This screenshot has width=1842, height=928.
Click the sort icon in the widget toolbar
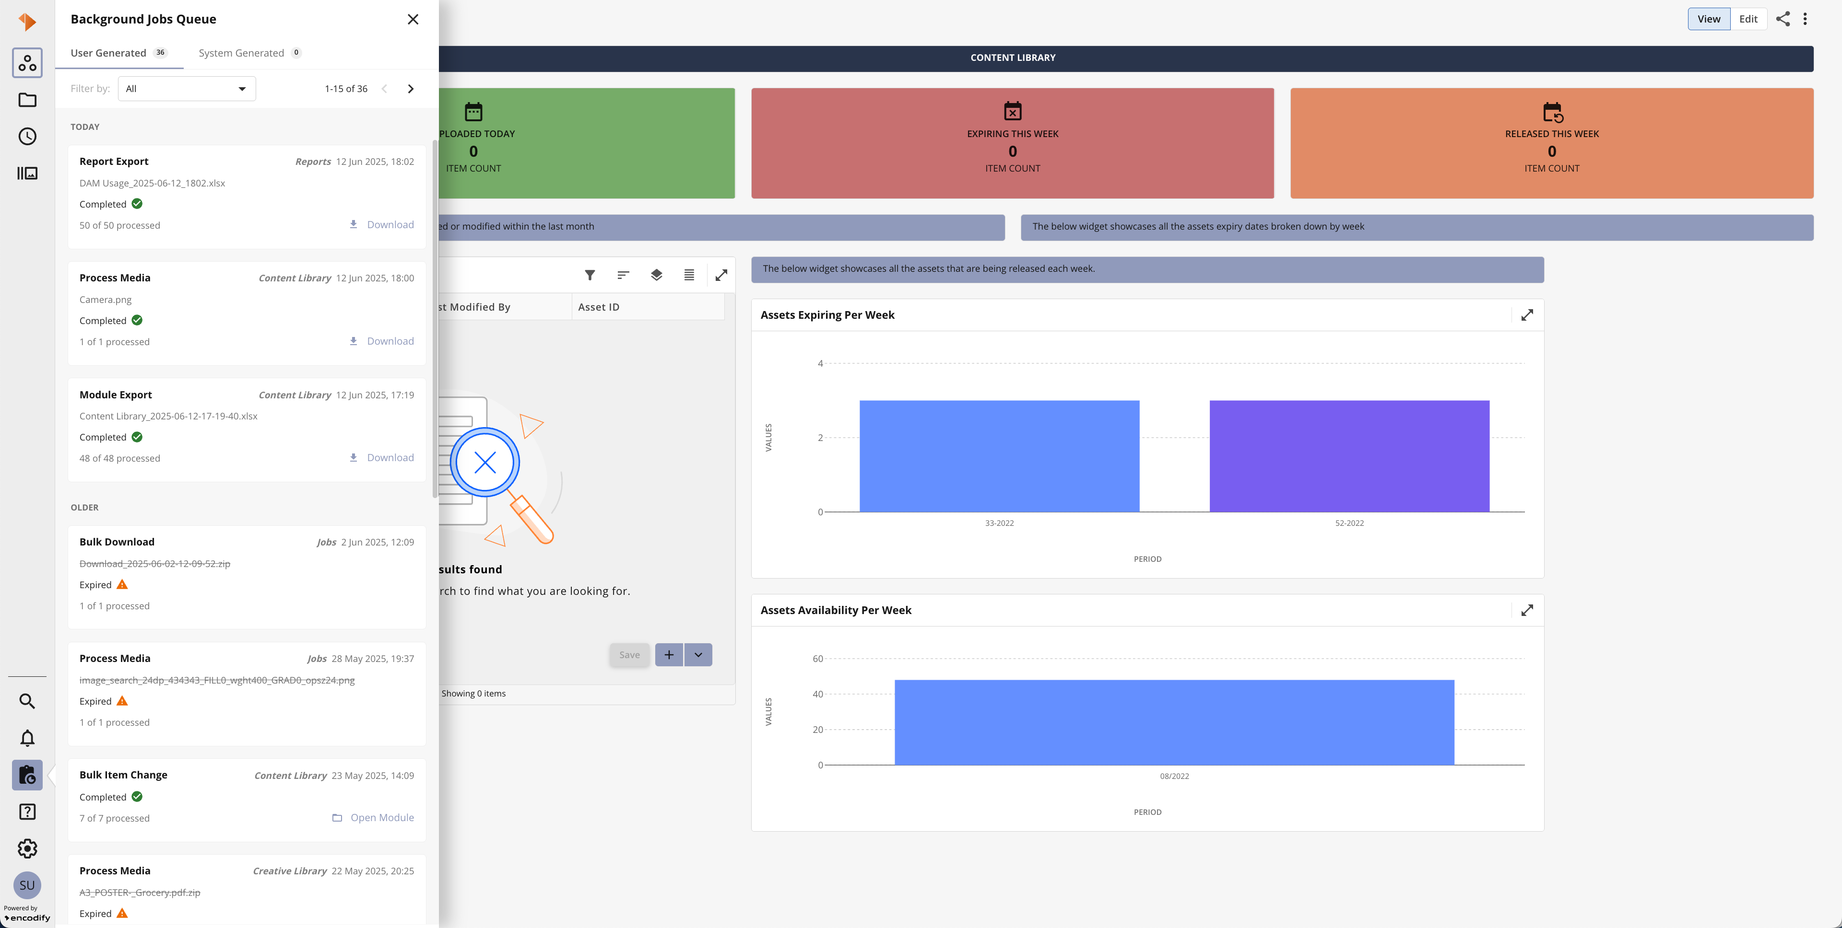(623, 275)
